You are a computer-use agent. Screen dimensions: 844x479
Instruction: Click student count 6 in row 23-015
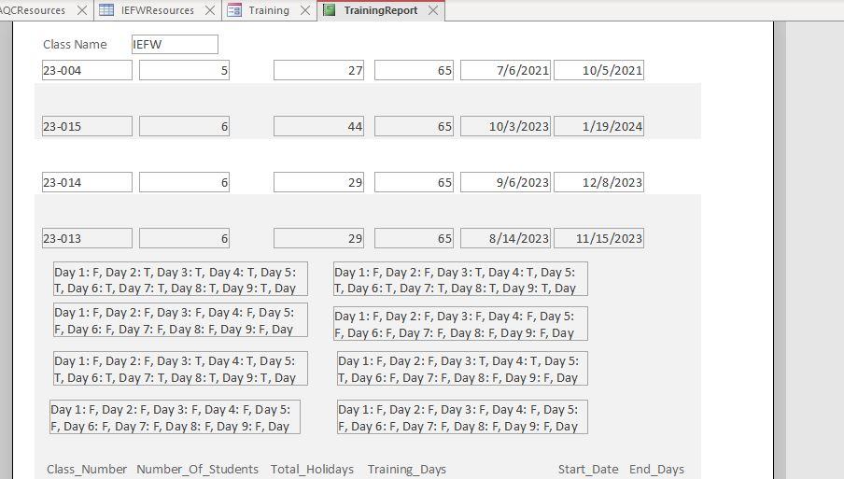coord(184,126)
